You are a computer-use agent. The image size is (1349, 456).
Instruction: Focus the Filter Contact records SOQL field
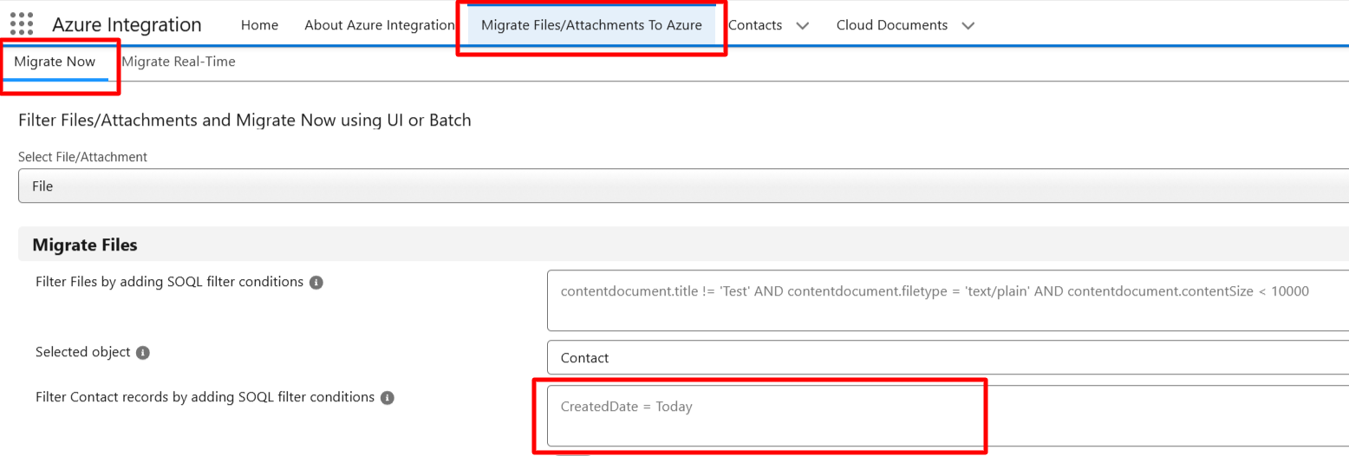(x=948, y=416)
